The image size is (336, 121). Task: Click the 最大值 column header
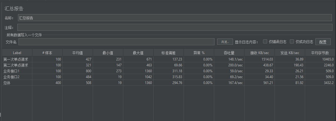[138, 53]
